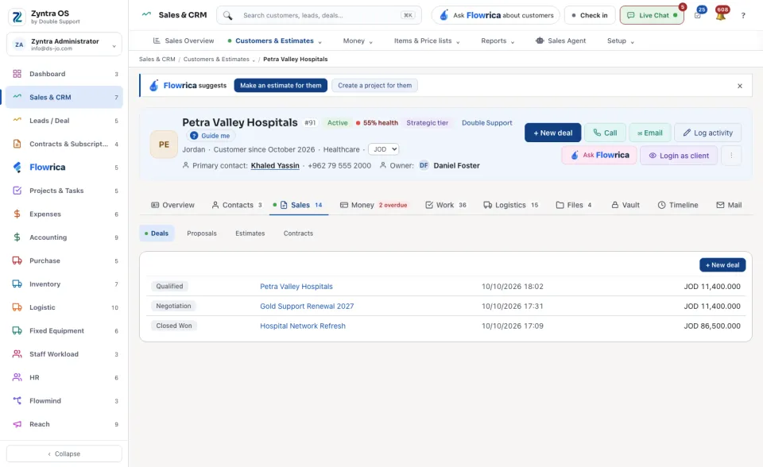The width and height of the screenshot is (763, 467).
Task: Expand the Money menu in top navigation
Action: point(358,41)
